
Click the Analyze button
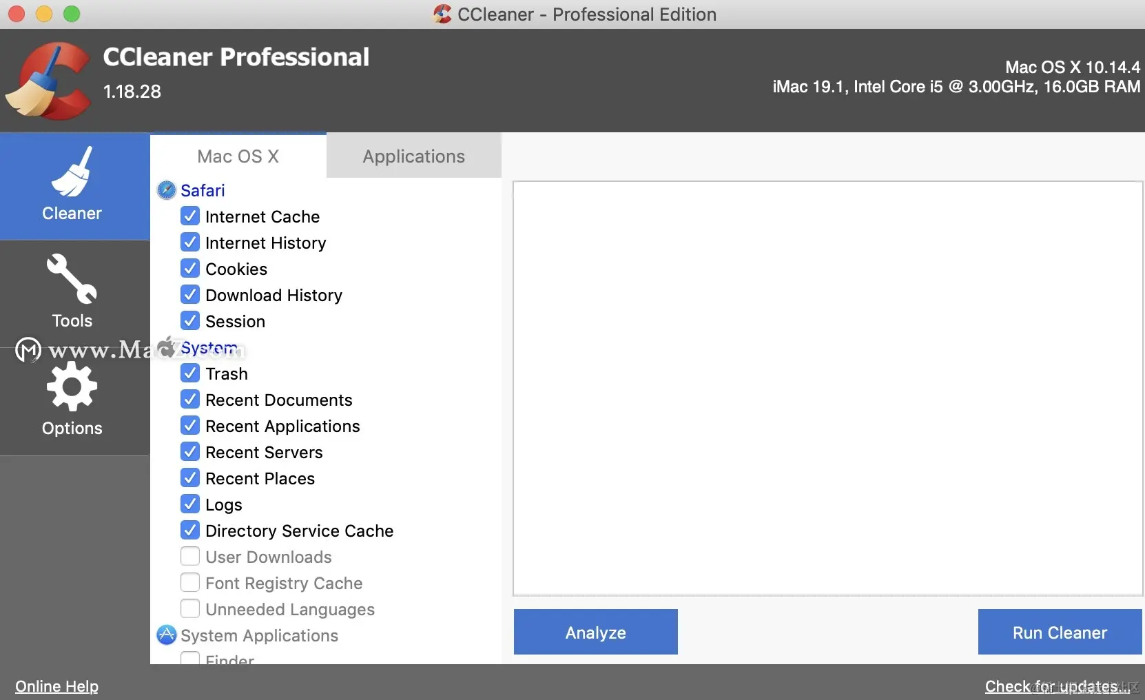[x=596, y=632]
